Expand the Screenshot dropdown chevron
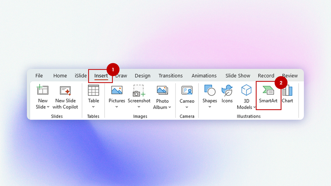The image size is (331, 186). (139, 107)
